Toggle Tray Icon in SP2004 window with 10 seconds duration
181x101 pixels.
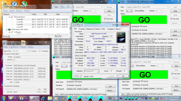pyautogui.click(x=172, y=74)
